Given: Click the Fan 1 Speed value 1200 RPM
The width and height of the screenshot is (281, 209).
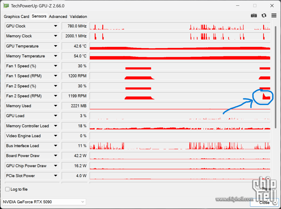Looking at the screenshot, I should coord(75,76).
